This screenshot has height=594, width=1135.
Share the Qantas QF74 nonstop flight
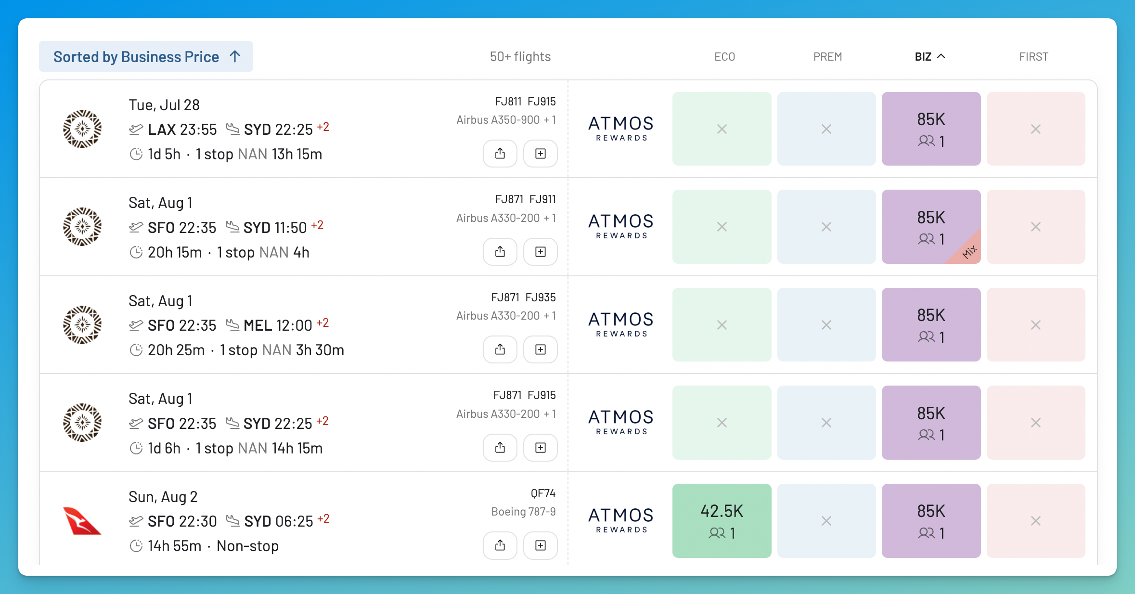pyautogui.click(x=500, y=545)
